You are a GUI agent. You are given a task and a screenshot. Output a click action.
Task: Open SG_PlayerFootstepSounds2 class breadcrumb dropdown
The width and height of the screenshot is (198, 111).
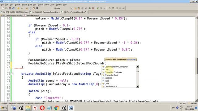tap(12, 15)
